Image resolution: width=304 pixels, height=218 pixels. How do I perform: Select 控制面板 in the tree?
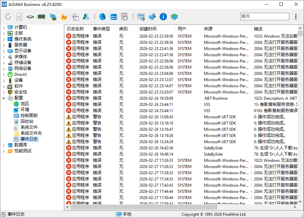point(29,116)
